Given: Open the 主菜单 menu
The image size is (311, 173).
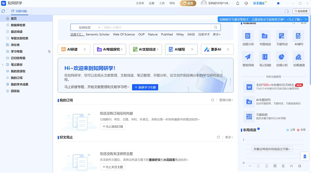Looking at the screenshot, I should pyautogui.click(x=140, y=3).
